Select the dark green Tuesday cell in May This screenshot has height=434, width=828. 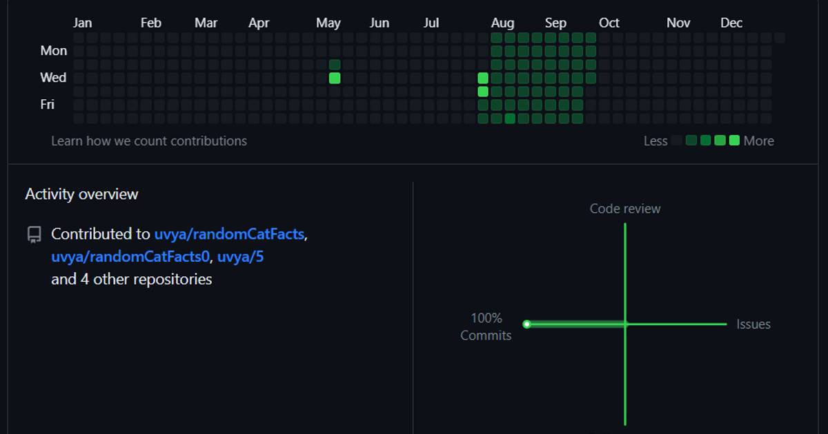tap(335, 65)
